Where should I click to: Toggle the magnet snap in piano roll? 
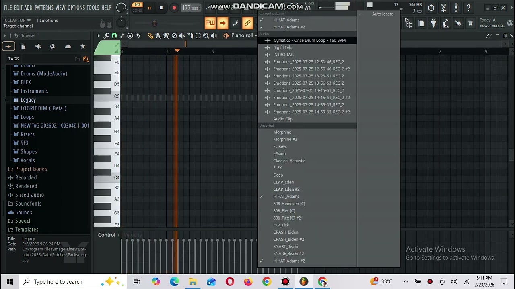pos(114,36)
